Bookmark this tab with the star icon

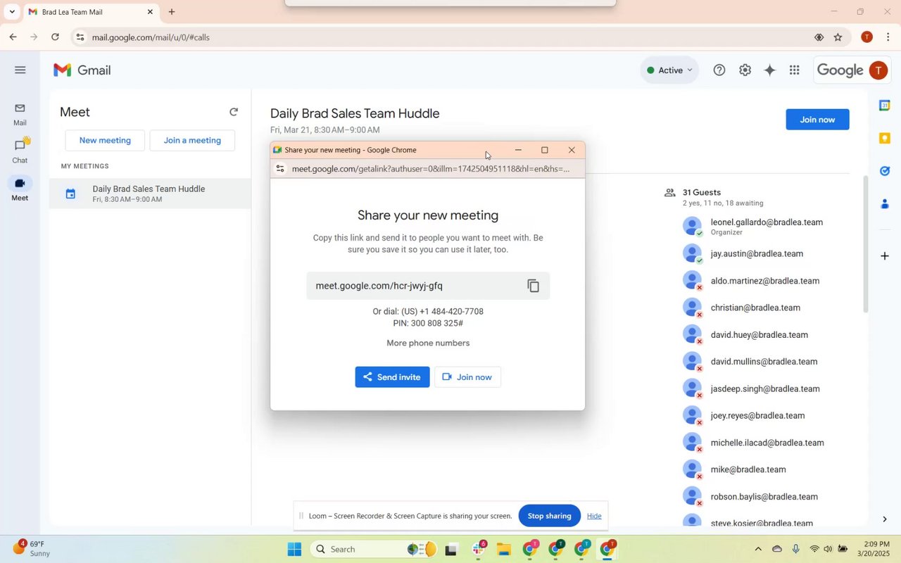click(838, 37)
